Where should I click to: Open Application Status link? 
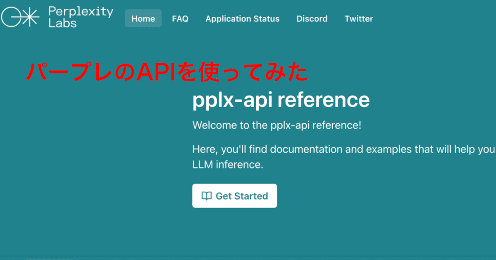coord(242,19)
